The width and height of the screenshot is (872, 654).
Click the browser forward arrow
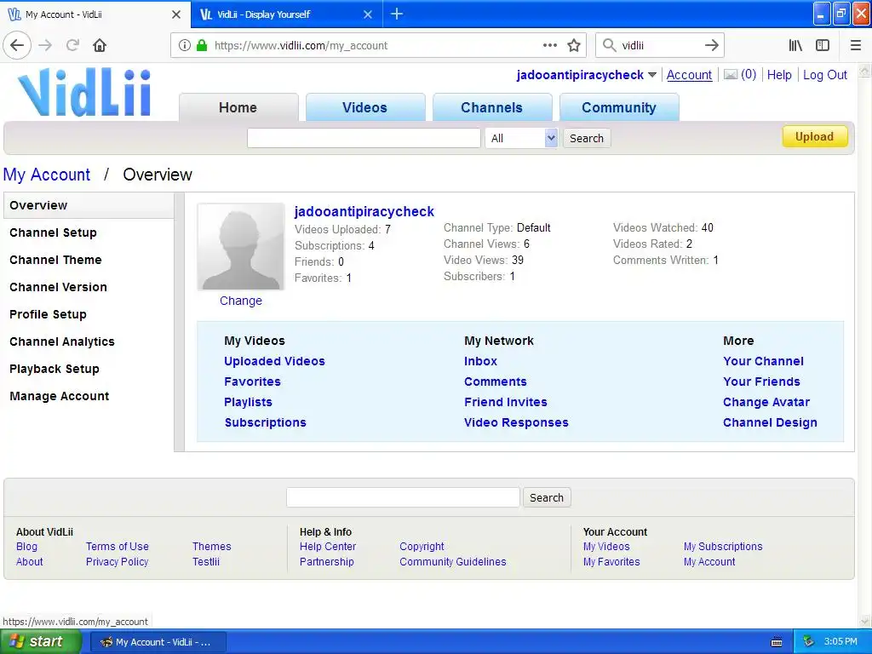[x=45, y=46]
